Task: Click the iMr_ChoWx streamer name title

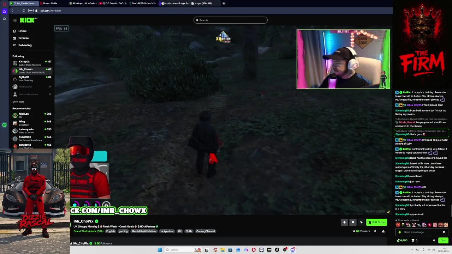Action: pyautogui.click(x=83, y=221)
